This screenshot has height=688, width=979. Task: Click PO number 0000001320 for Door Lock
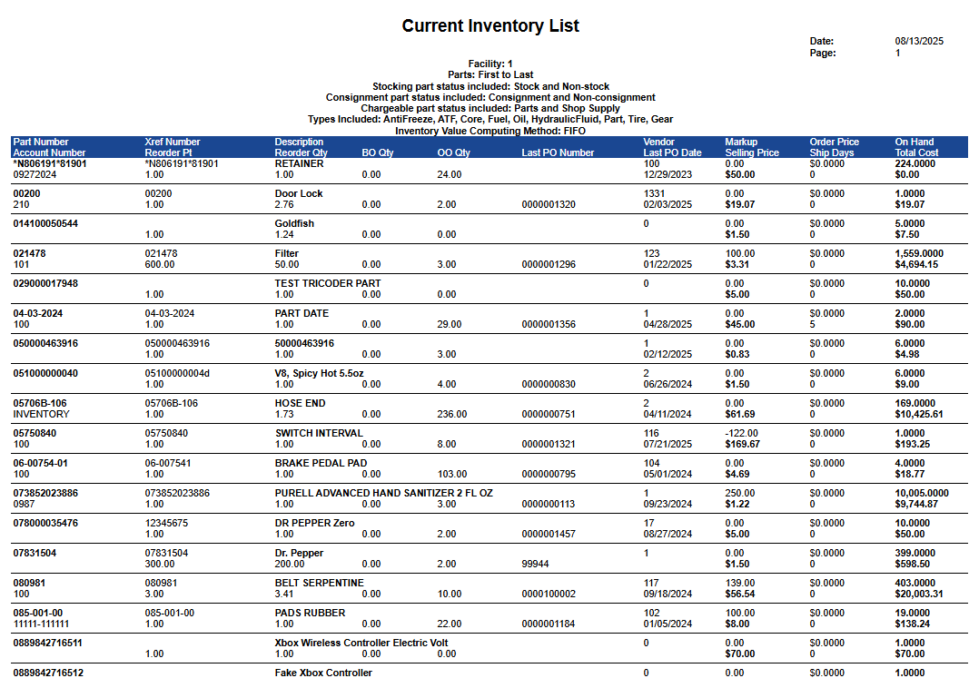549,204
